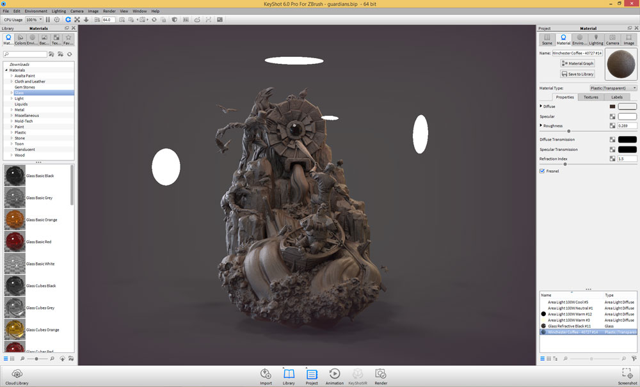Click the performance mode circular icon
Screen dimensions: 640x387
pyautogui.click(x=57, y=20)
